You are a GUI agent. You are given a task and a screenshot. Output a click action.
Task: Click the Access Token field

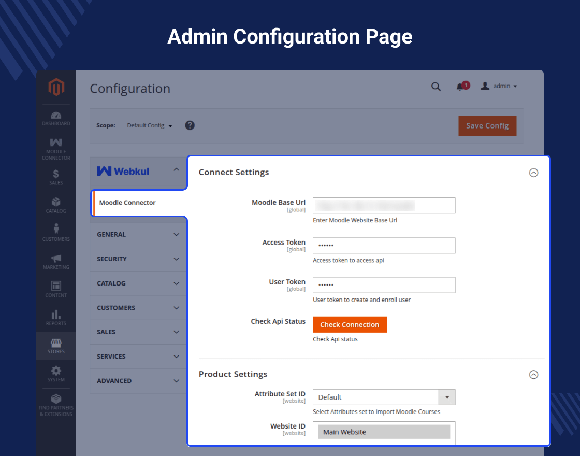[384, 246]
